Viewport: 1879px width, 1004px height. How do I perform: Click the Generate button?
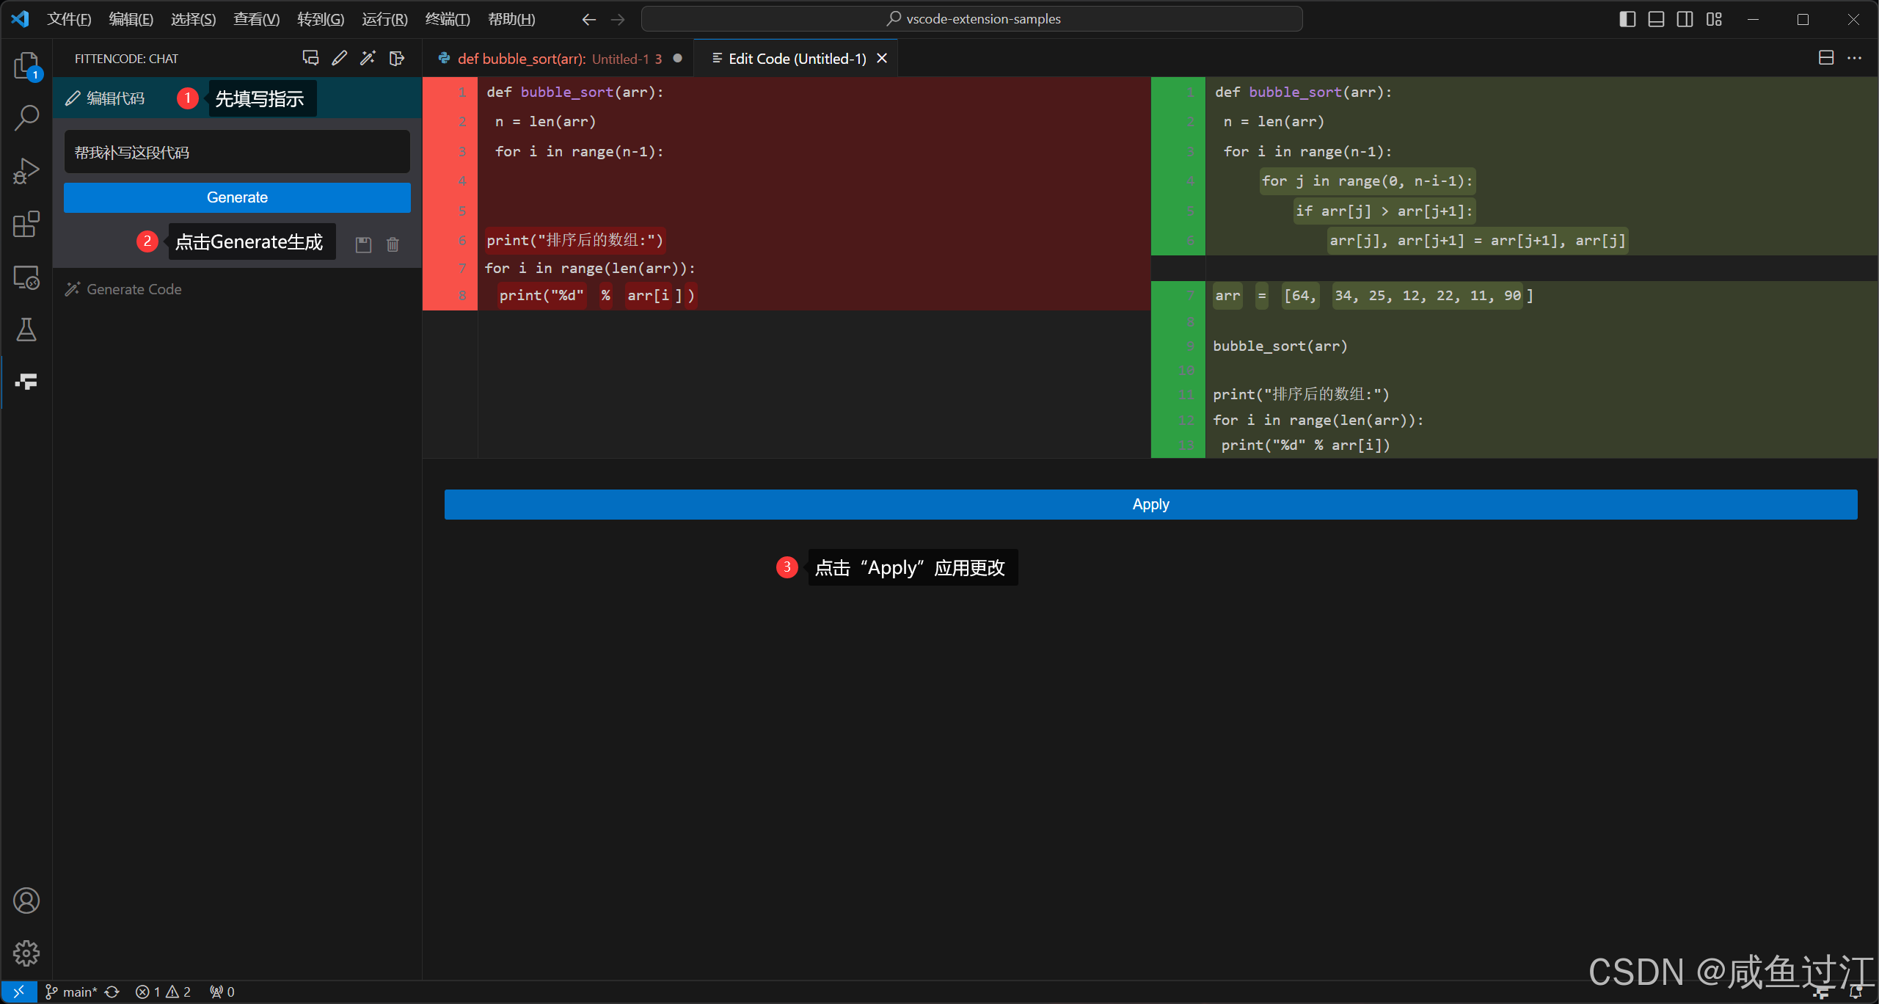coord(237,197)
